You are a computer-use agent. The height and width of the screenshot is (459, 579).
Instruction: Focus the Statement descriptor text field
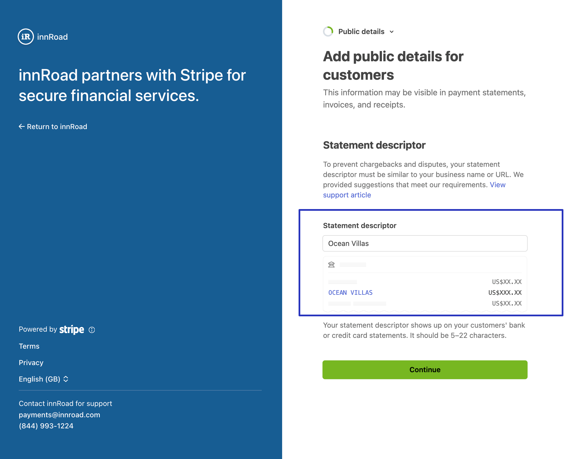(x=425, y=243)
